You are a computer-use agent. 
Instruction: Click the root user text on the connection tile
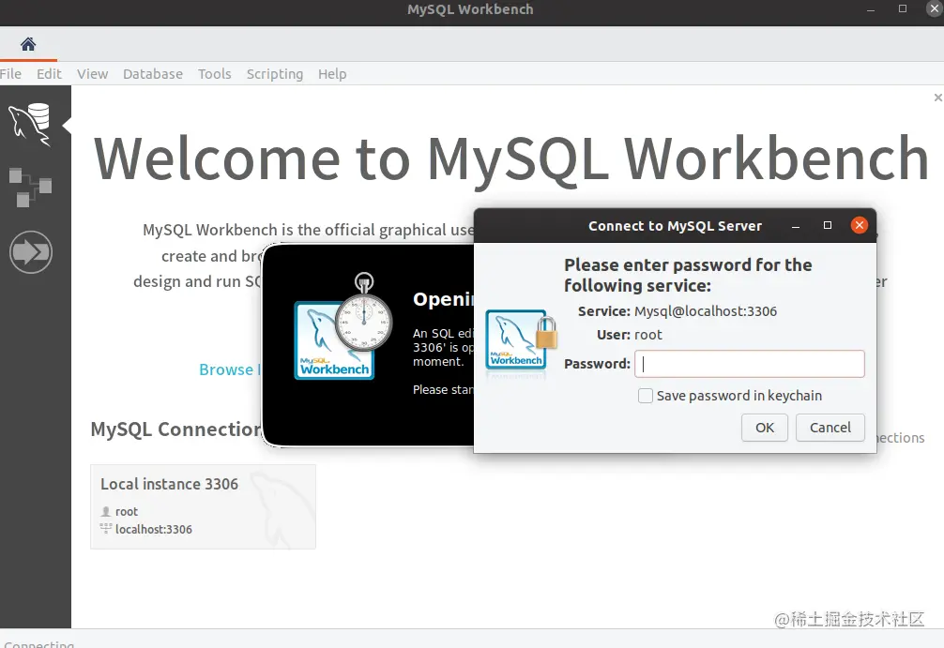(x=127, y=511)
